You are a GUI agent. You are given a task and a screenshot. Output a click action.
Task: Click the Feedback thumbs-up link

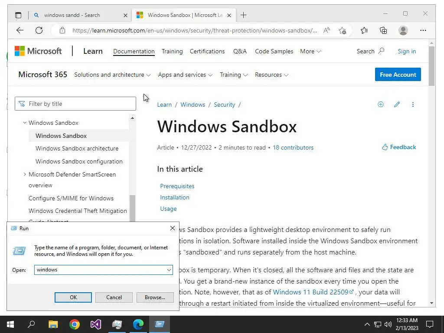[x=399, y=147]
